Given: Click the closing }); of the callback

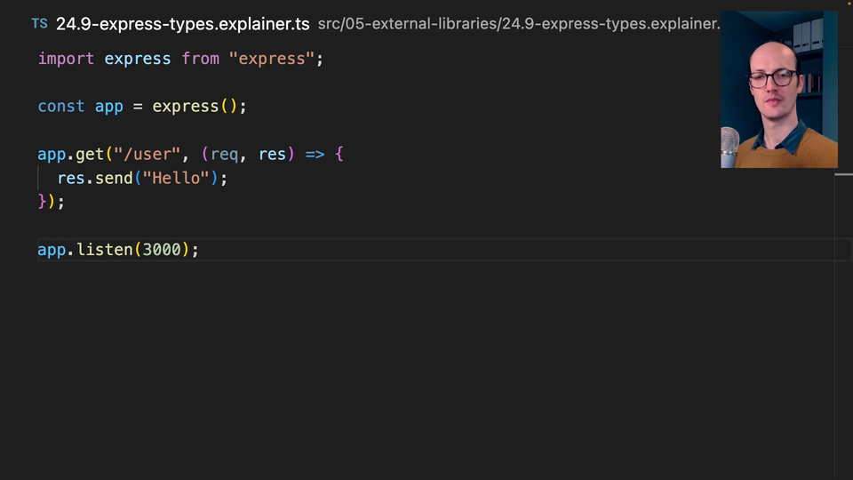Looking at the screenshot, I should point(52,203).
